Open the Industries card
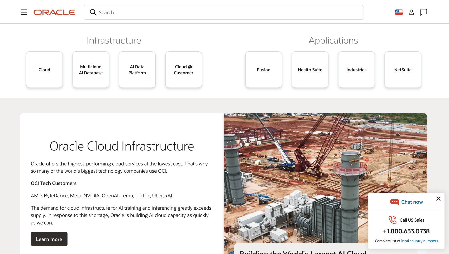This screenshot has width=449, height=254. [357, 70]
